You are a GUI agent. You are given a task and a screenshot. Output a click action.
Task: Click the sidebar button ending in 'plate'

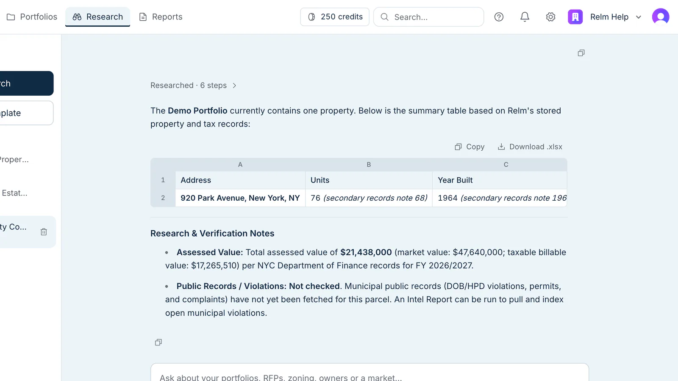pyautogui.click(x=27, y=113)
